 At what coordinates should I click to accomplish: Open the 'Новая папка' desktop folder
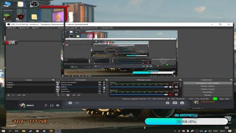34,18
